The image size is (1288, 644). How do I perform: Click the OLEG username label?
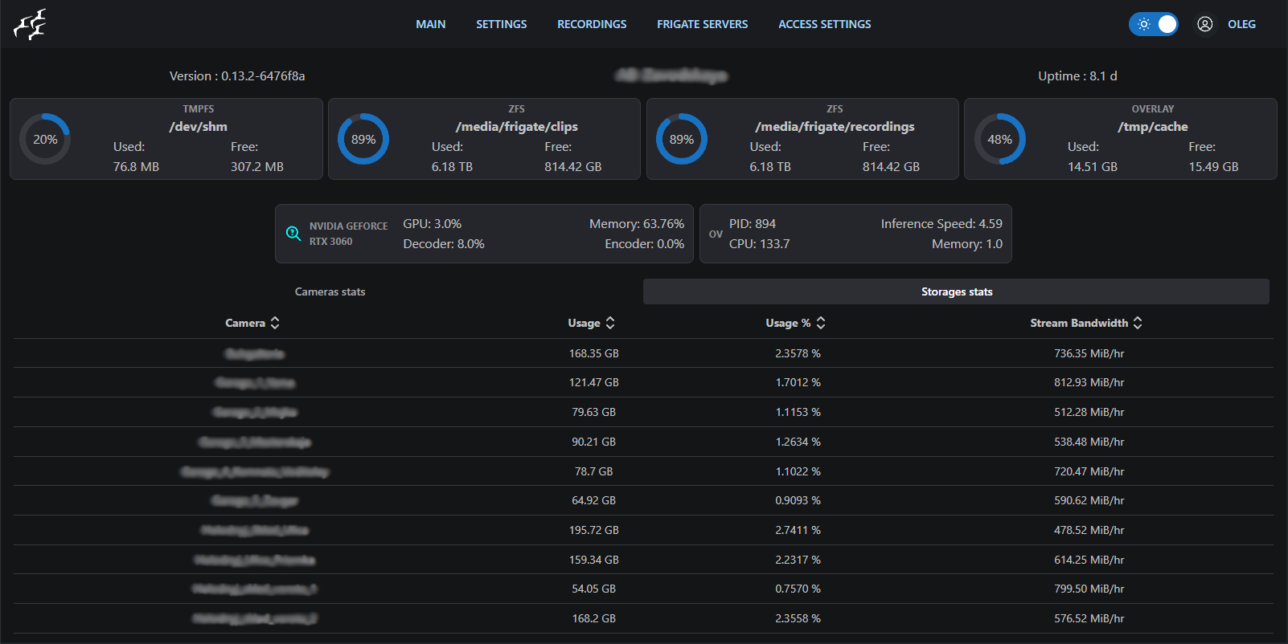click(x=1241, y=24)
